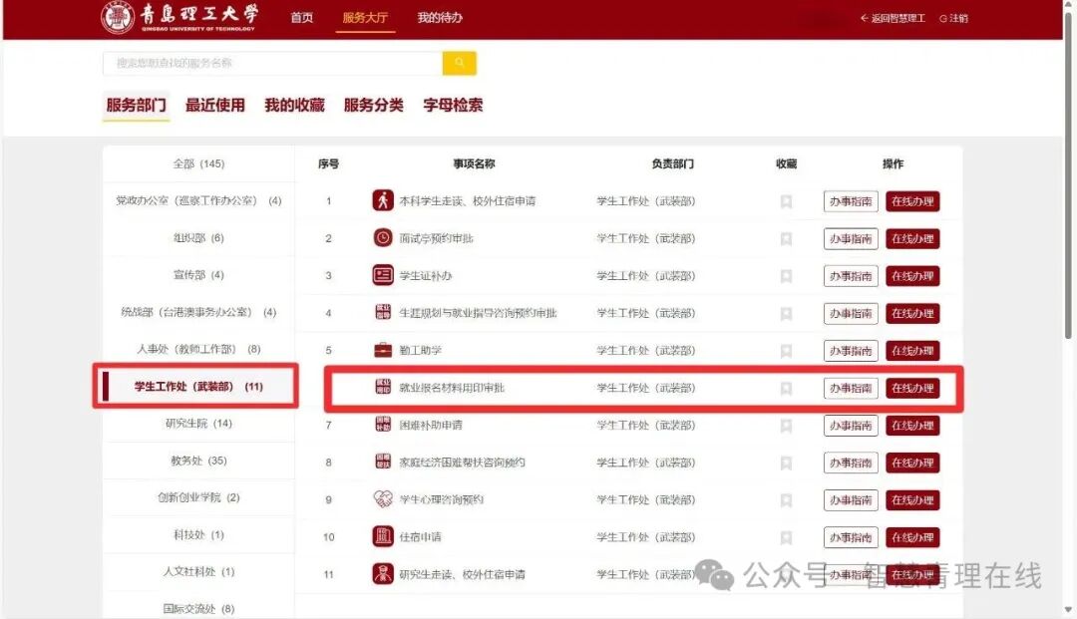The height and width of the screenshot is (619, 1077).
Task: Click the clock icon for 面试亭预约审批
Action: click(383, 238)
